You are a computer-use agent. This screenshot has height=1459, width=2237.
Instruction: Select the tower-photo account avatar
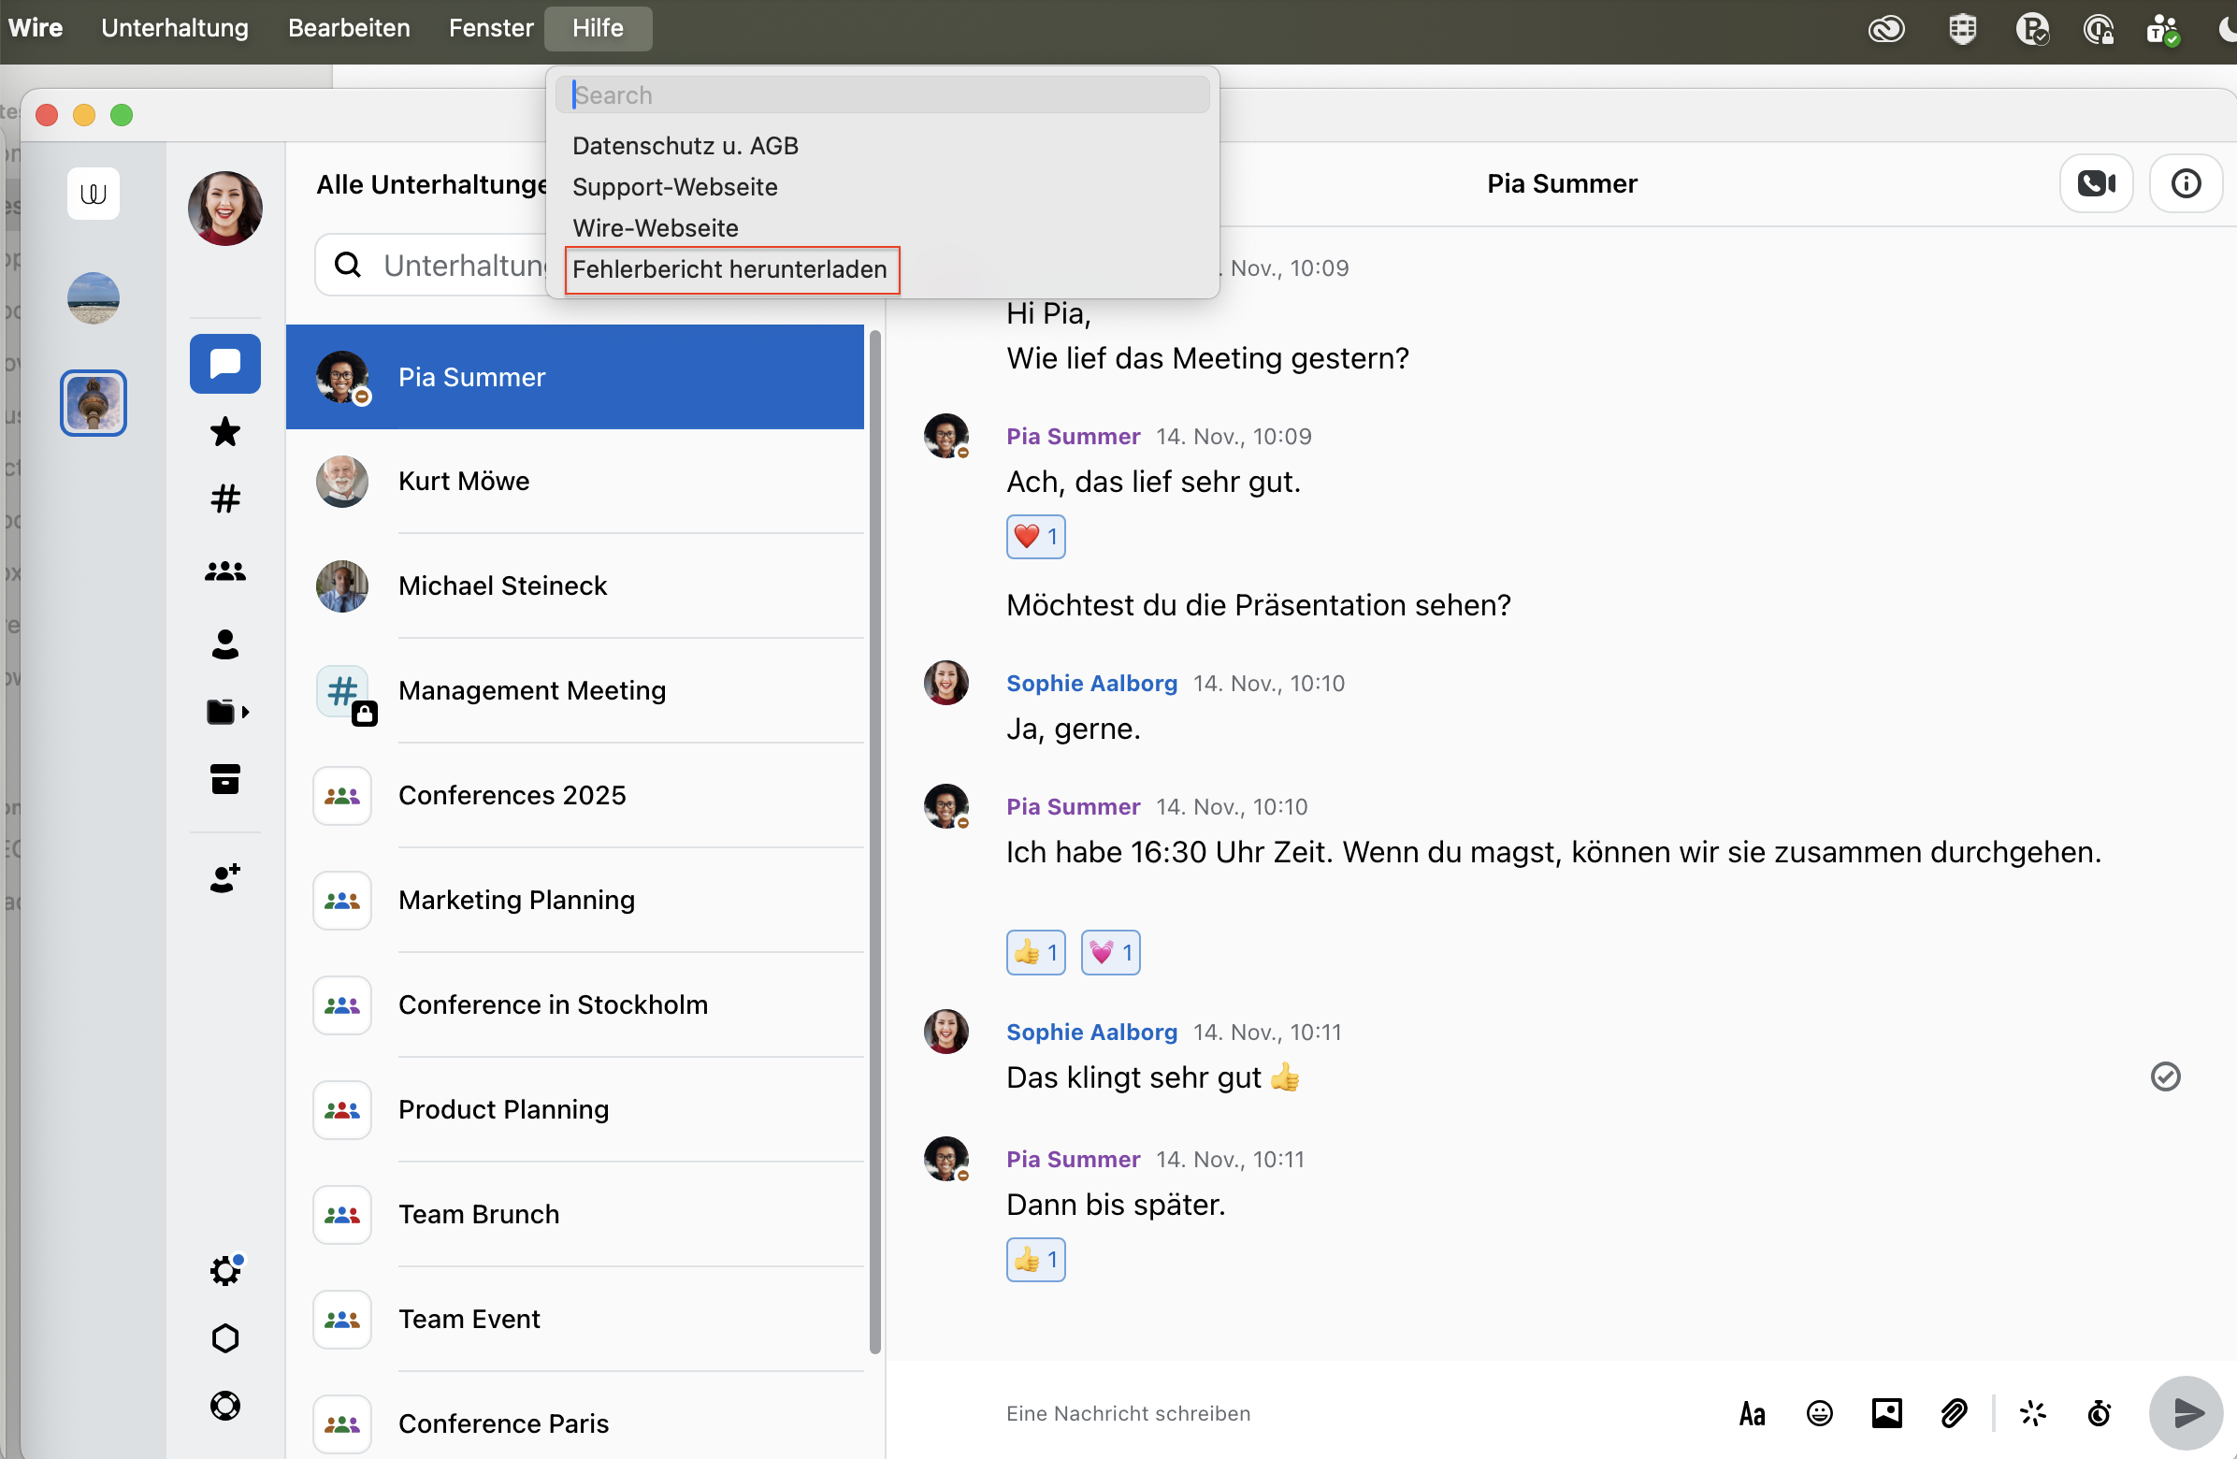click(x=93, y=403)
